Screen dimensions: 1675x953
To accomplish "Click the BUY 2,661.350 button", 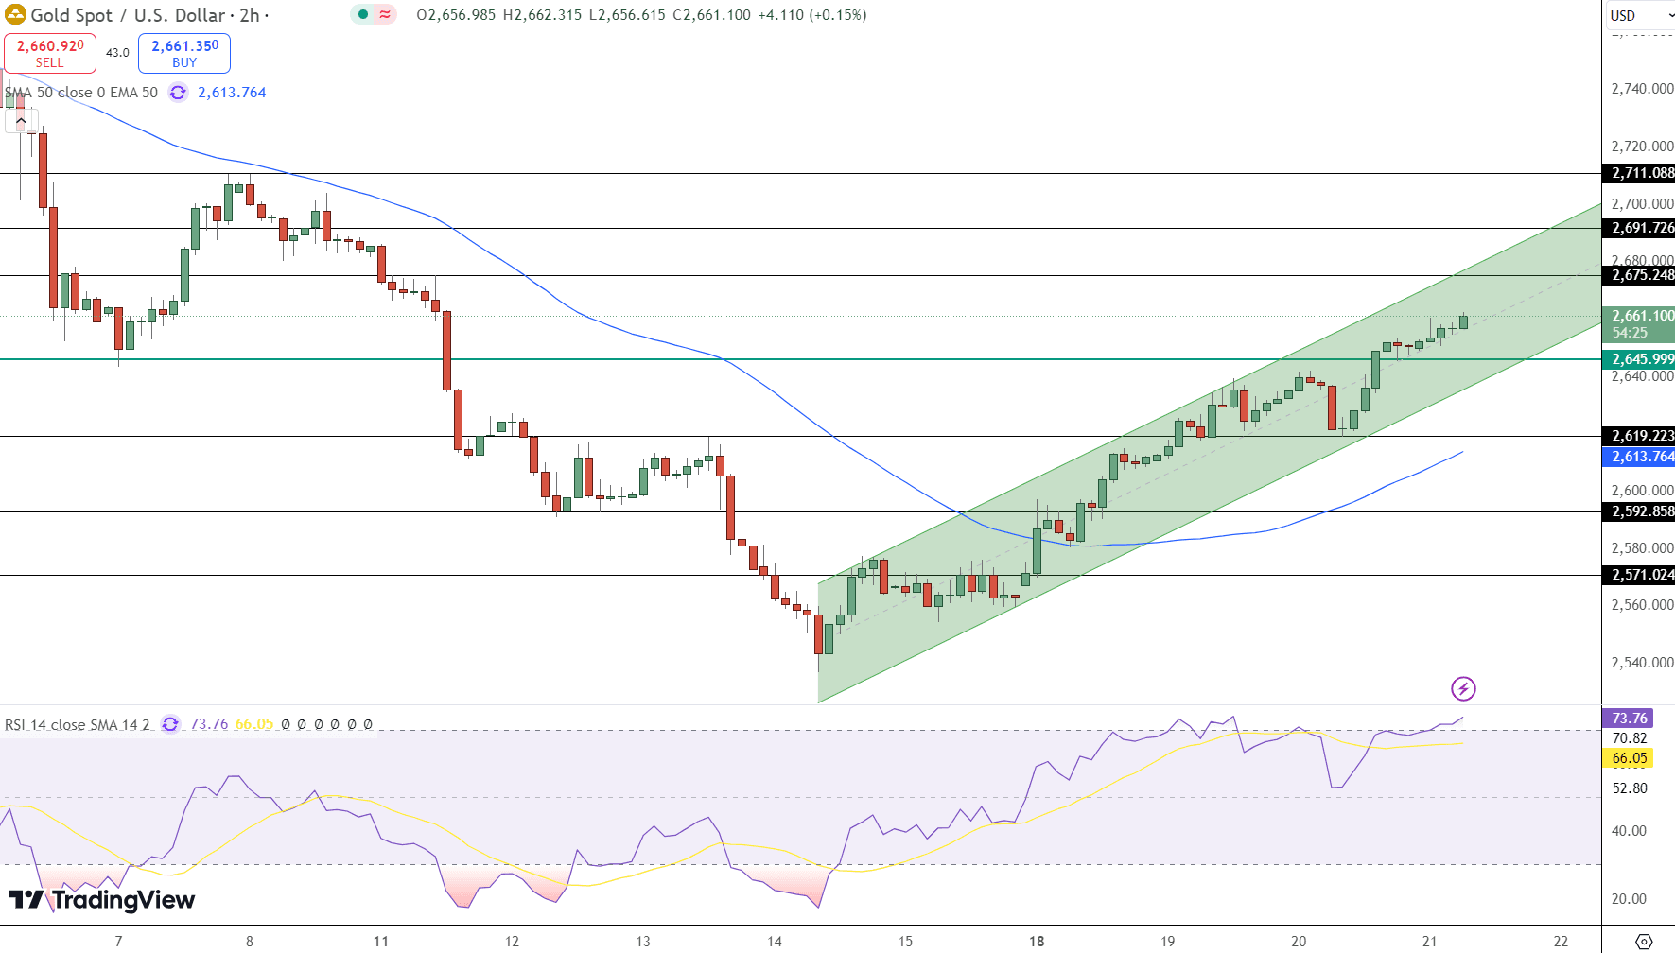I will coord(184,53).
